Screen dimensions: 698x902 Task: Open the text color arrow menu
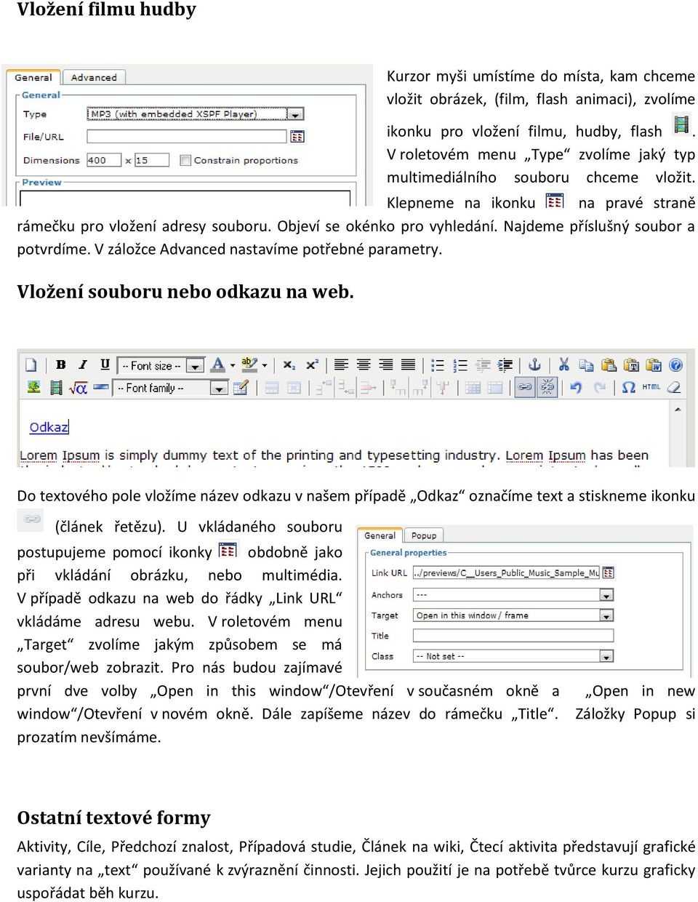[233, 366]
